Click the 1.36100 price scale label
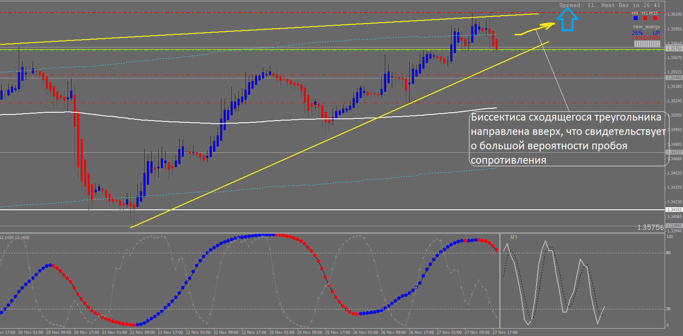Viewport: 683px width, 336px height. click(x=674, y=14)
